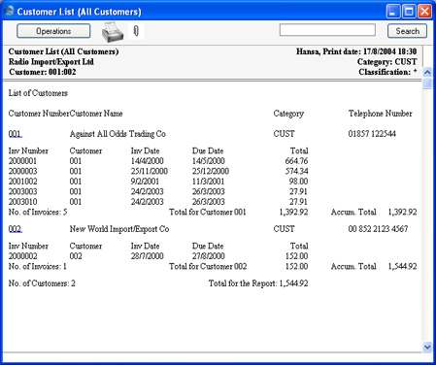Click 'Against All Odds Trading Co' name
436x365 pixels.
pos(117,134)
